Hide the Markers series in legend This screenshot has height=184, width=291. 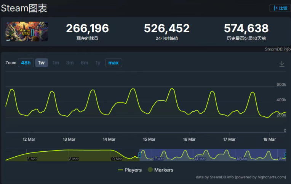[160, 170]
